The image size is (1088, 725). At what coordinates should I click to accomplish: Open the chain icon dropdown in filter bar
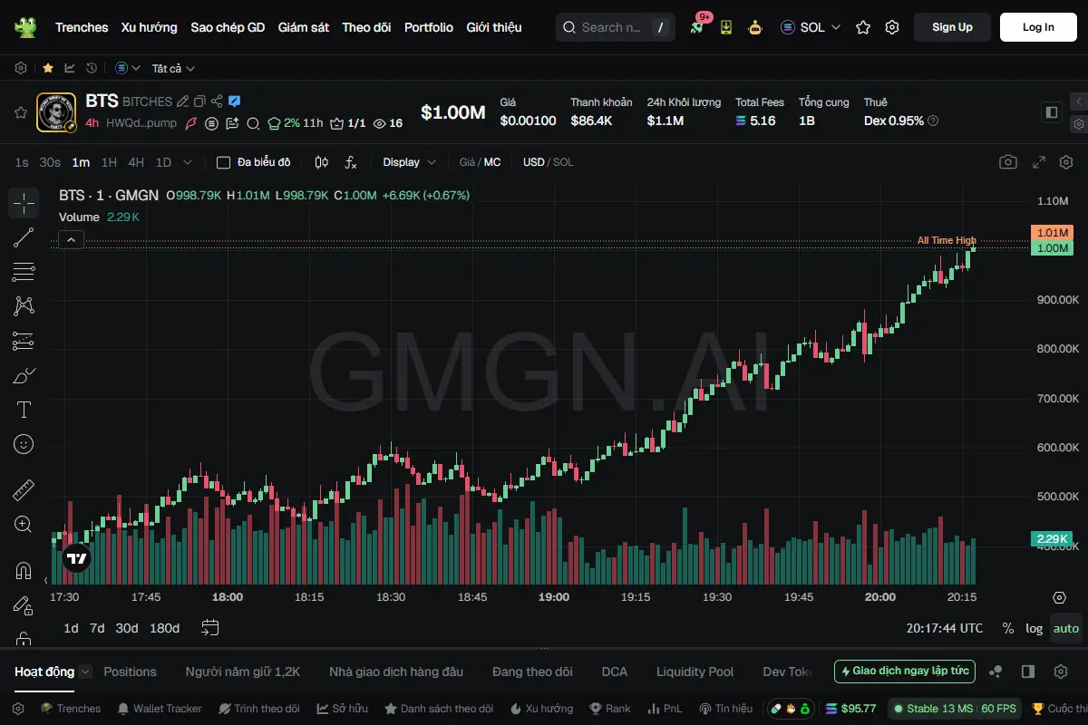(x=128, y=68)
